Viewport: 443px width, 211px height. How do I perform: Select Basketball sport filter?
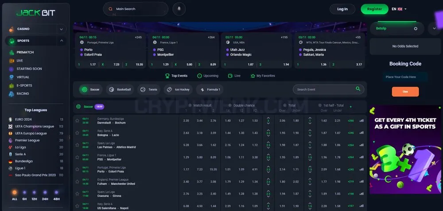click(x=120, y=90)
